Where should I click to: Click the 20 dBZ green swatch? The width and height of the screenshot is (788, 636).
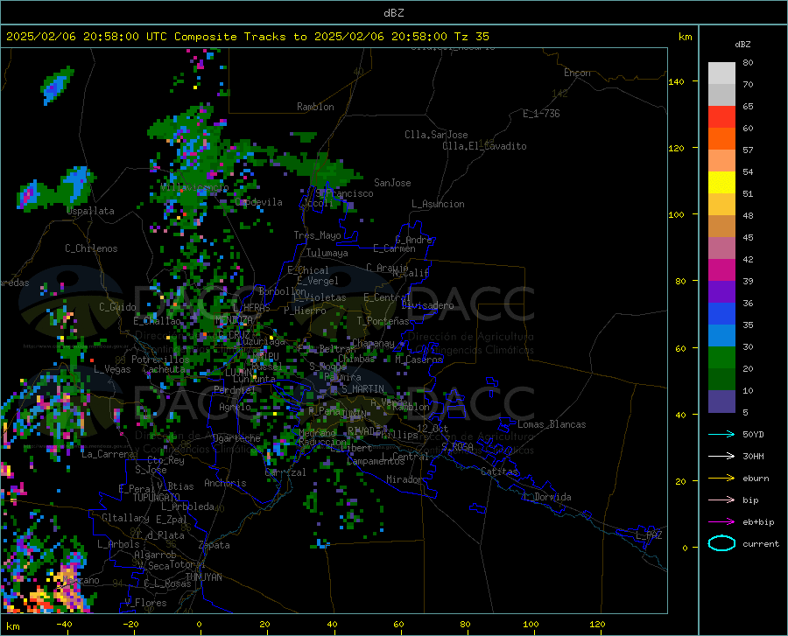[721, 380]
